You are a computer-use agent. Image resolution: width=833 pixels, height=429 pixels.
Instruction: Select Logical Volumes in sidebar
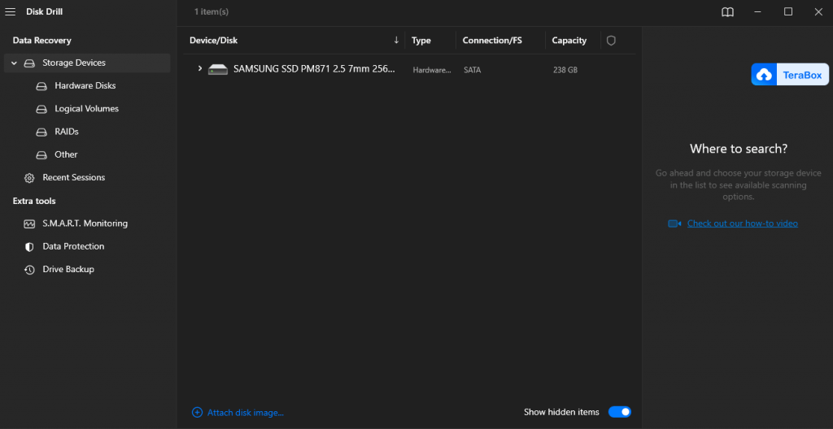[x=86, y=109]
